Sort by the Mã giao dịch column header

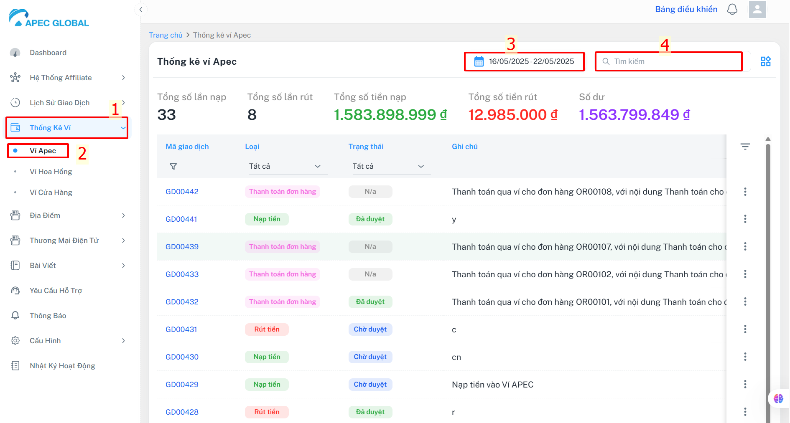coord(187,147)
